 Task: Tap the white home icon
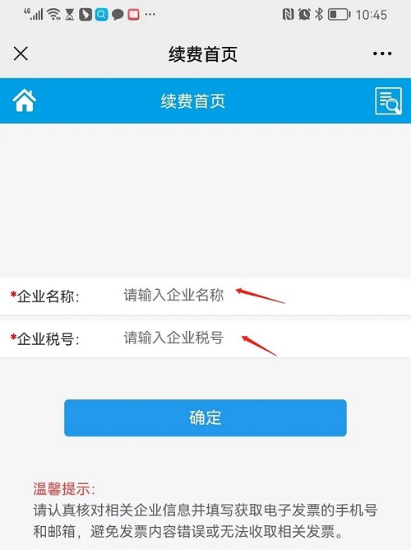point(24,100)
